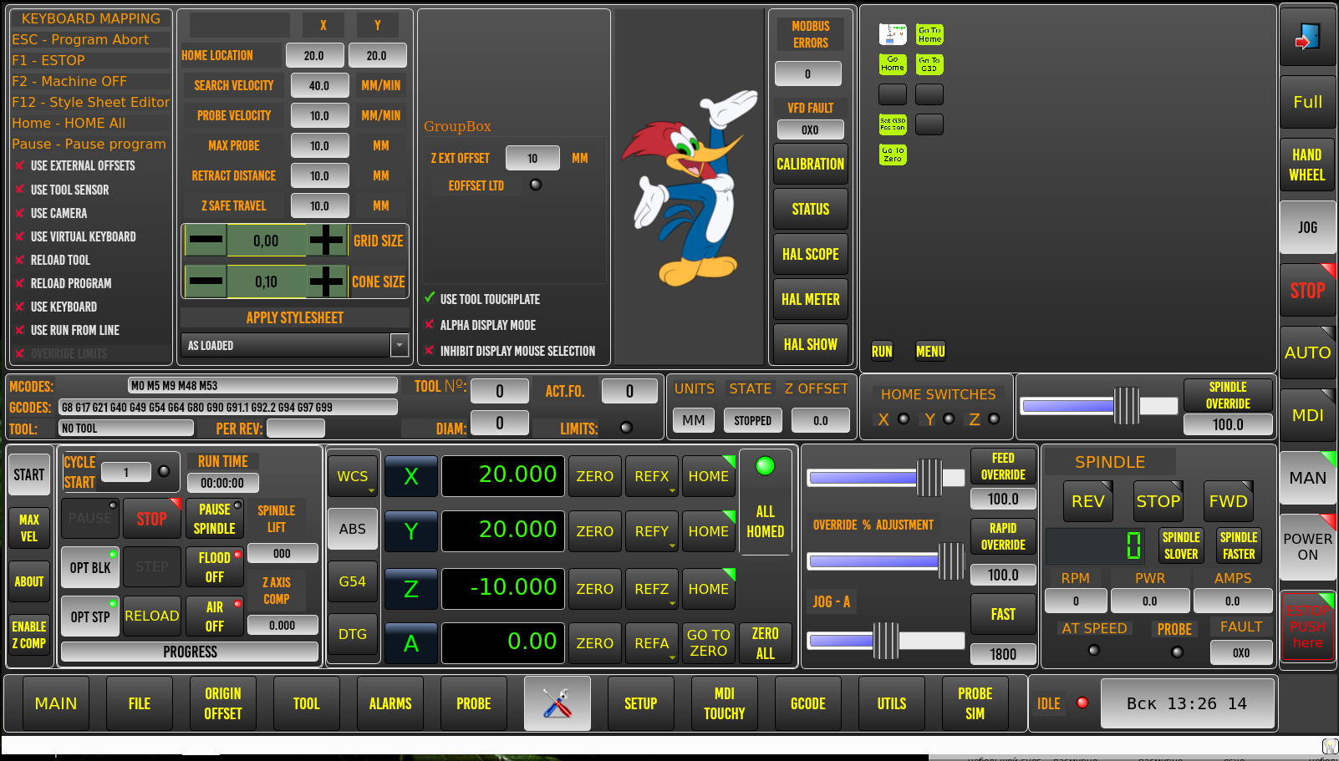Expand the As Loaded stylesheet dropdown
1339x761 pixels.
(x=399, y=345)
